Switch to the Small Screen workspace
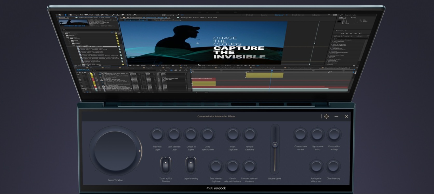 298,15
